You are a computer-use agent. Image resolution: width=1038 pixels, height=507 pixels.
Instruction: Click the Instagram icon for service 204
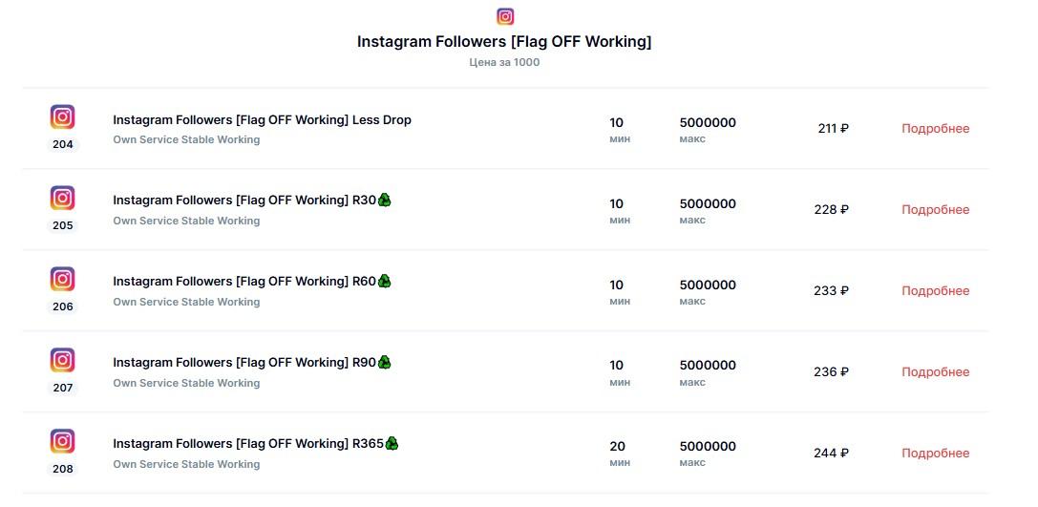[63, 117]
